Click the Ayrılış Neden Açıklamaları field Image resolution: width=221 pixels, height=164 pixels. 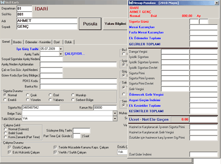[x=78, y=65]
